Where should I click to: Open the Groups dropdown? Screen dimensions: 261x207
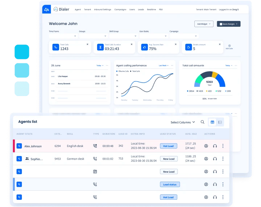(x=94, y=36)
